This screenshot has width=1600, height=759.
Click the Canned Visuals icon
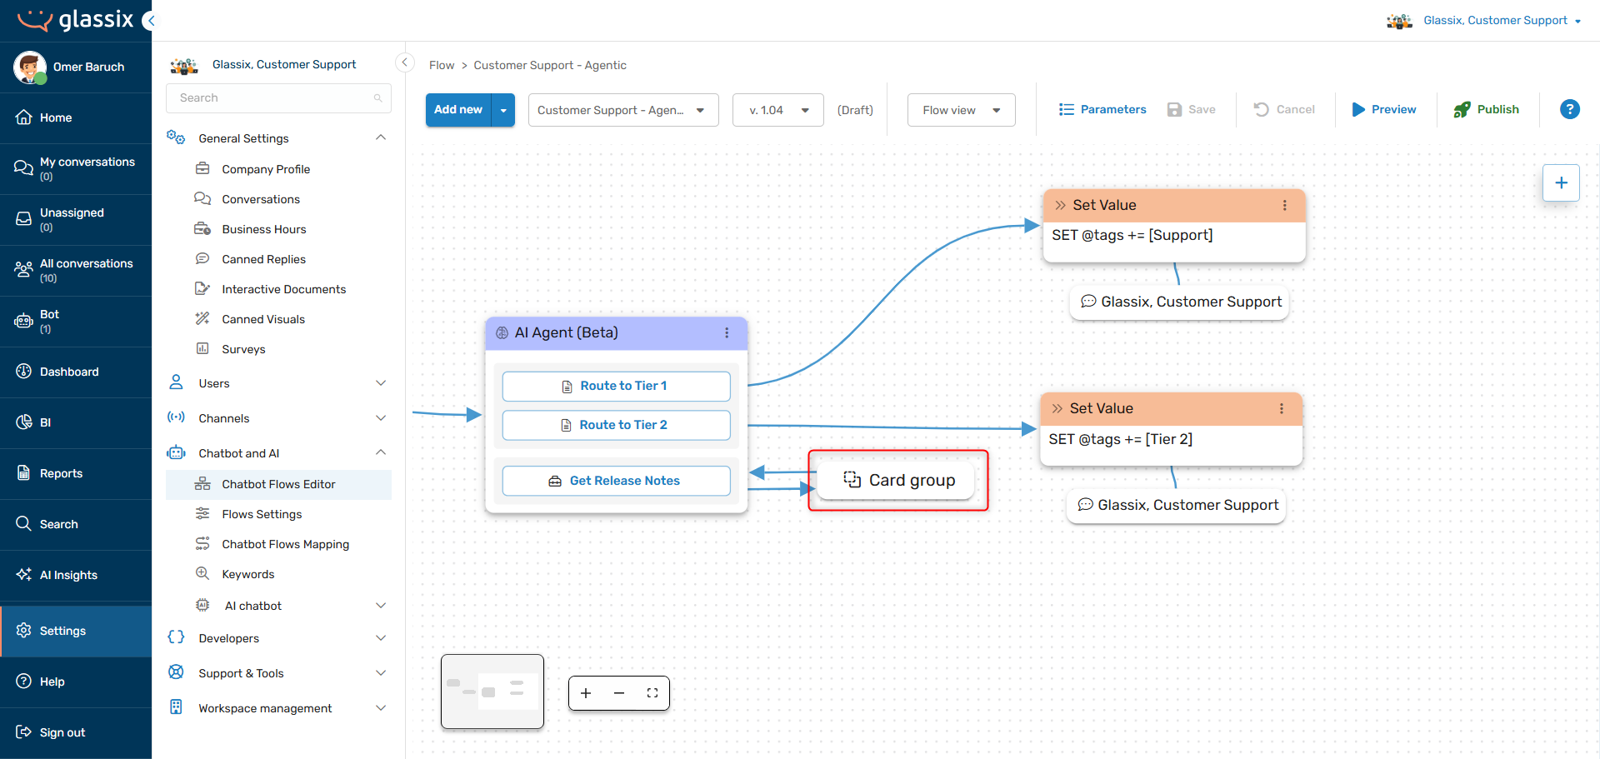pos(202,318)
